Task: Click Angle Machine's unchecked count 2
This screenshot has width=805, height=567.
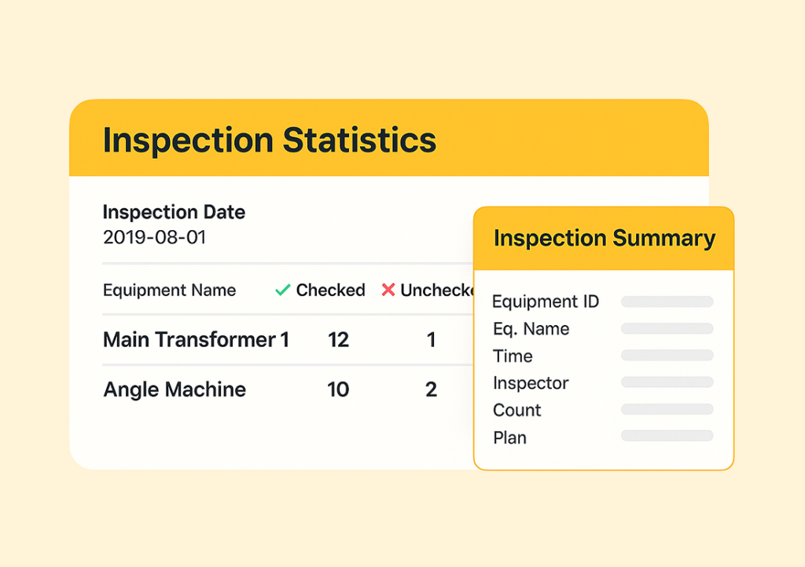Action: pyautogui.click(x=431, y=390)
